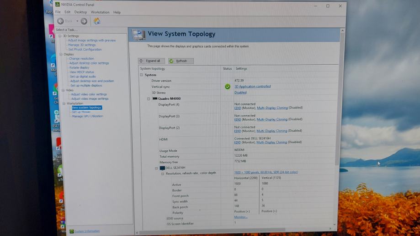Image resolution: width=420 pixels, height=236 pixels.
Task: Click the scroll down arrow
Action: 334,225
